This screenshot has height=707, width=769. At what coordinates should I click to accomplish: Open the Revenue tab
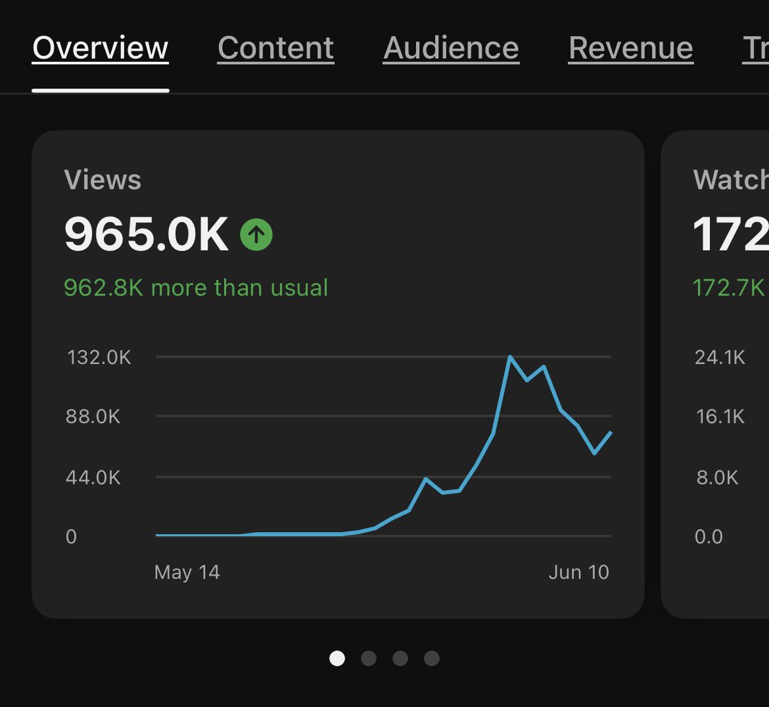[631, 48]
